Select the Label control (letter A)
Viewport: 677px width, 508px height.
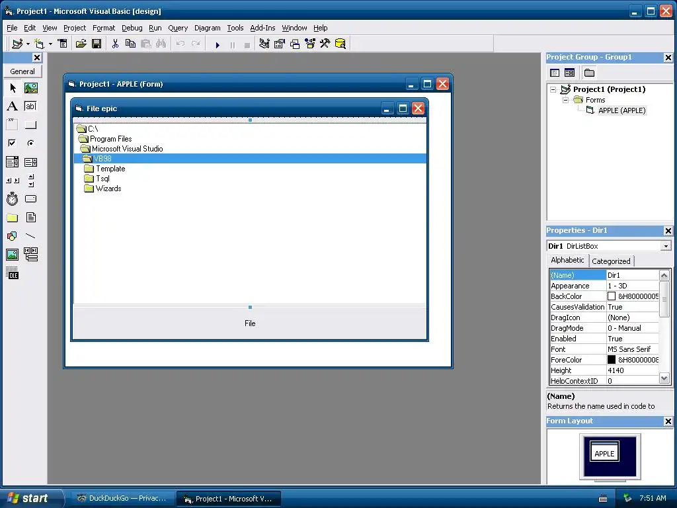tap(13, 106)
